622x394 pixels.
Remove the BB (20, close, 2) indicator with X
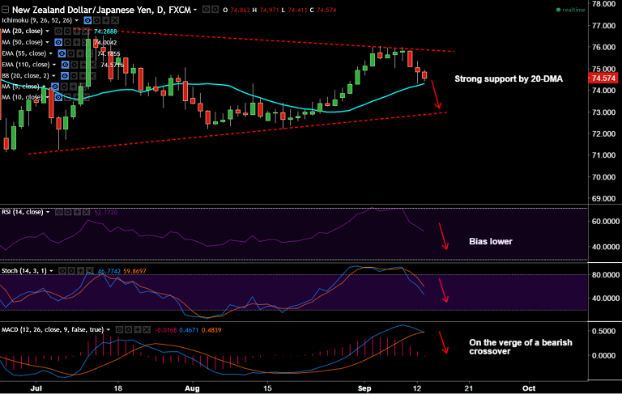tap(93, 76)
